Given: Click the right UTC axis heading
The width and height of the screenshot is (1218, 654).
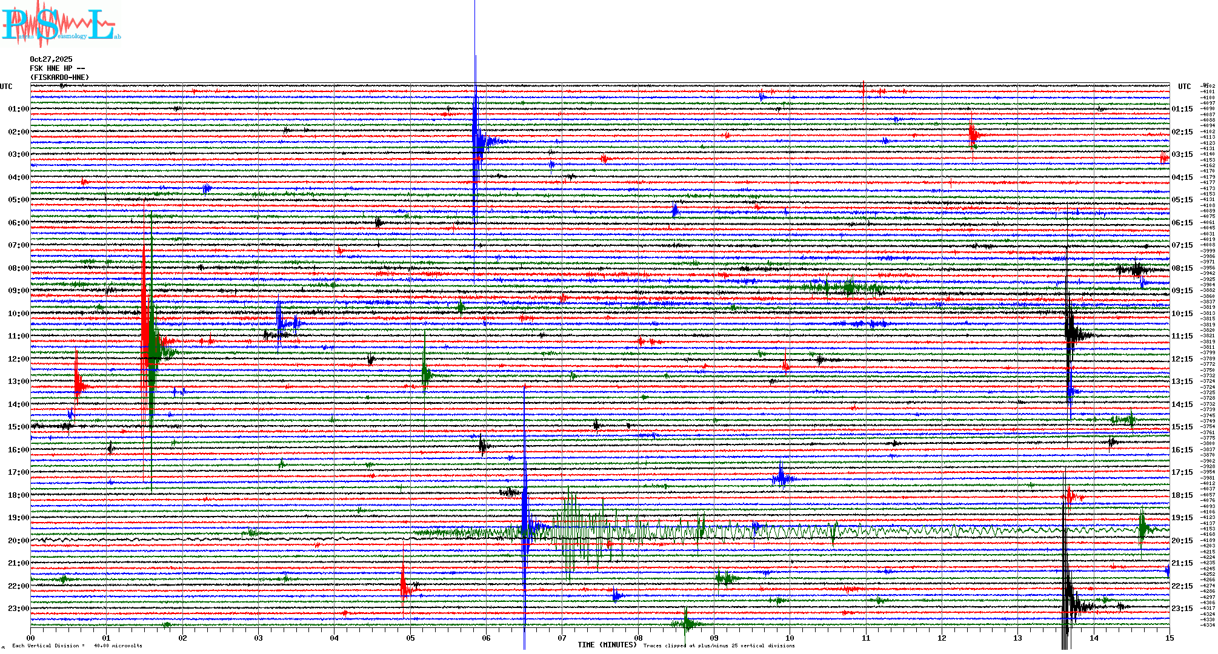Looking at the screenshot, I should click(1184, 87).
